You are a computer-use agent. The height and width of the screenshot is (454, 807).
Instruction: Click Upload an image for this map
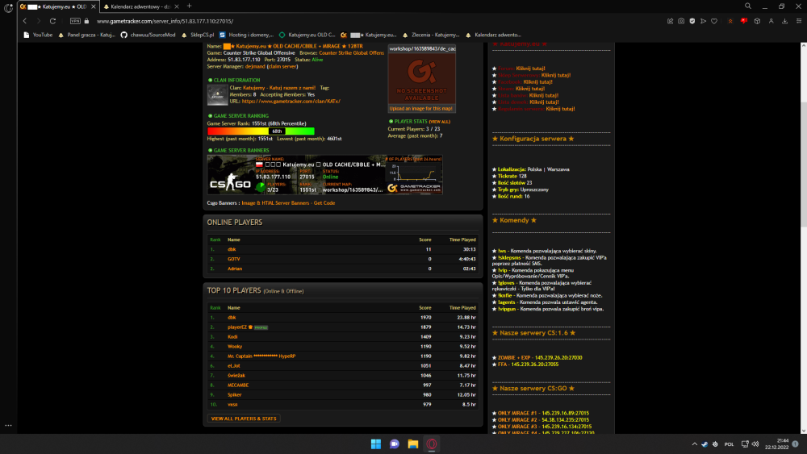pos(420,109)
